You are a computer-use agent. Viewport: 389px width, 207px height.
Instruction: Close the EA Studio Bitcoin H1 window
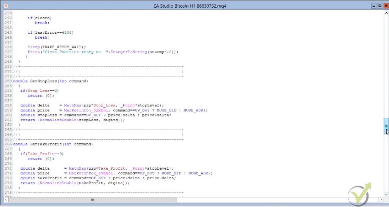[385, 5]
